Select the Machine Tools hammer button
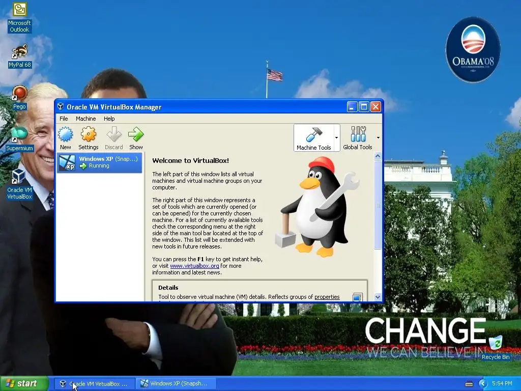Image resolution: width=521 pixels, height=391 pixels. [x=313, y=138]
